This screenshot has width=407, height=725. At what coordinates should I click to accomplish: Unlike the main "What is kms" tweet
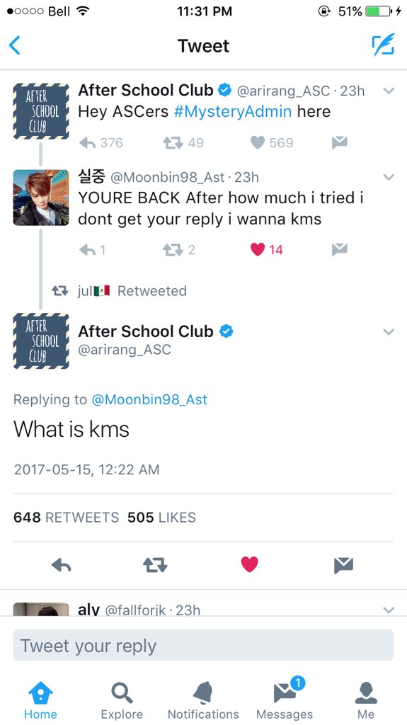(249, 565)
